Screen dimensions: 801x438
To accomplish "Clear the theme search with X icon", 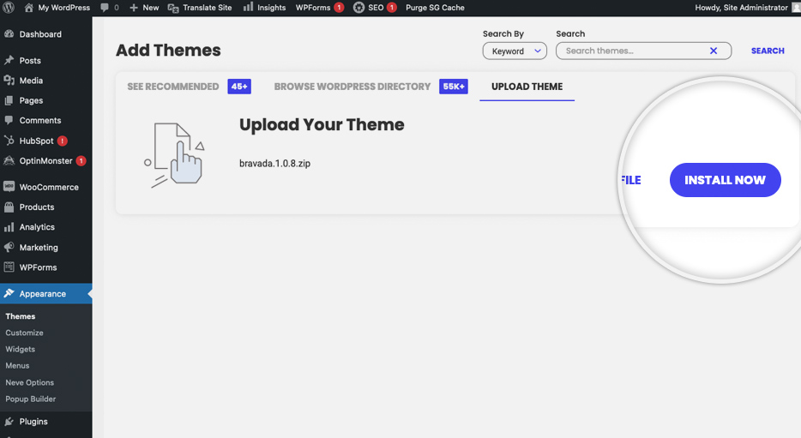I will (x=714, y=51).
